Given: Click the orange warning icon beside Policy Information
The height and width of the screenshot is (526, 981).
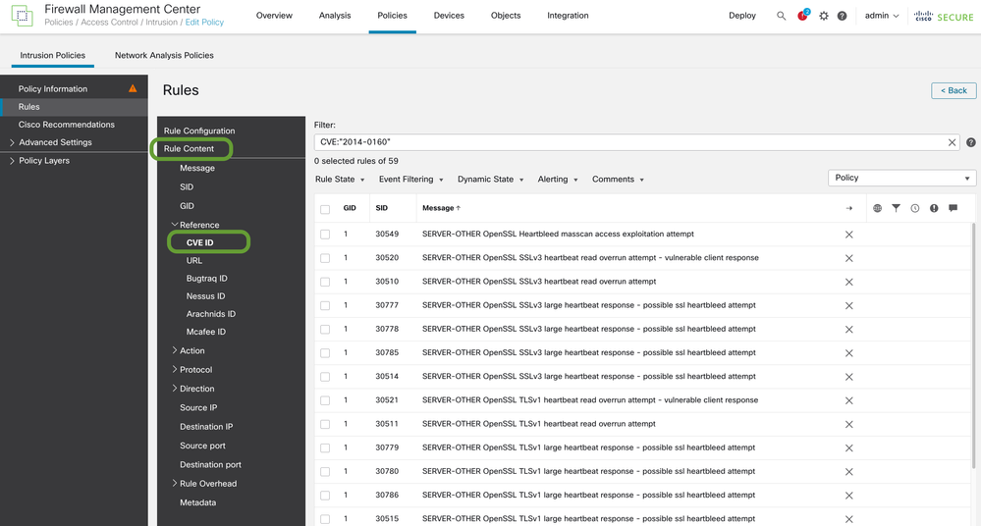Looking at the screenshot, I should (x=133, y=88).
